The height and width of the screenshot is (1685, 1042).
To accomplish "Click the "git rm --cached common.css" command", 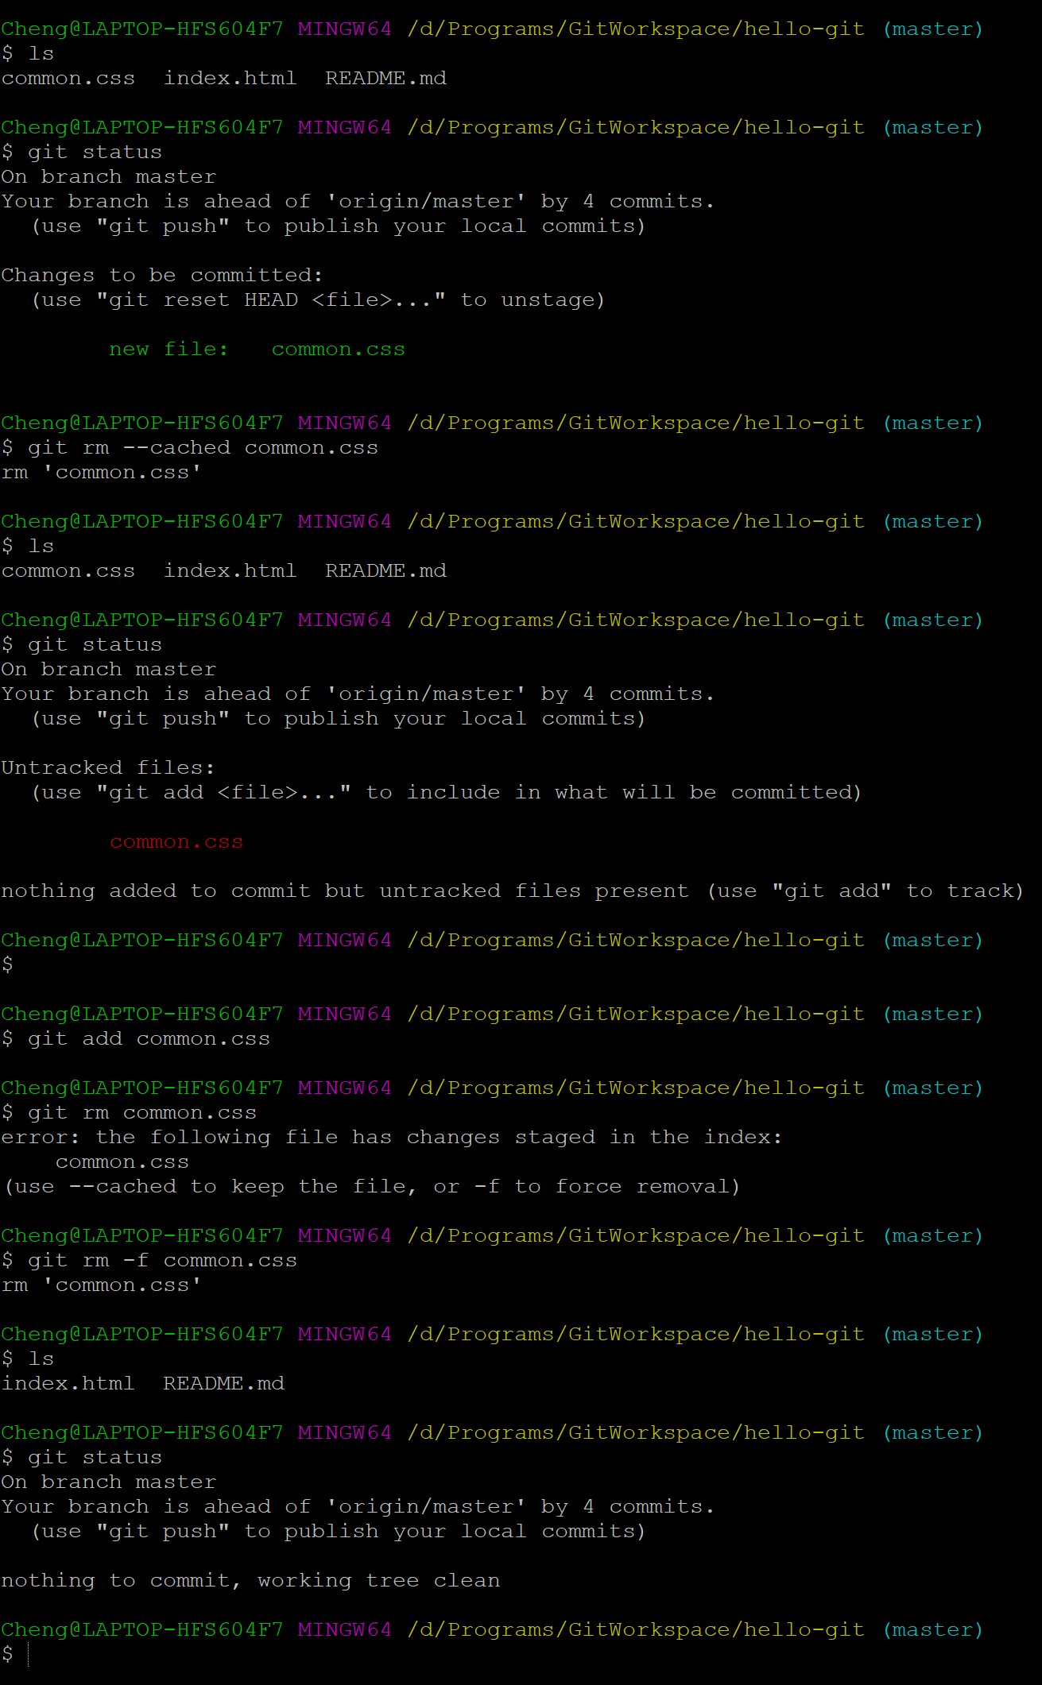I will (x=203, y=448).
